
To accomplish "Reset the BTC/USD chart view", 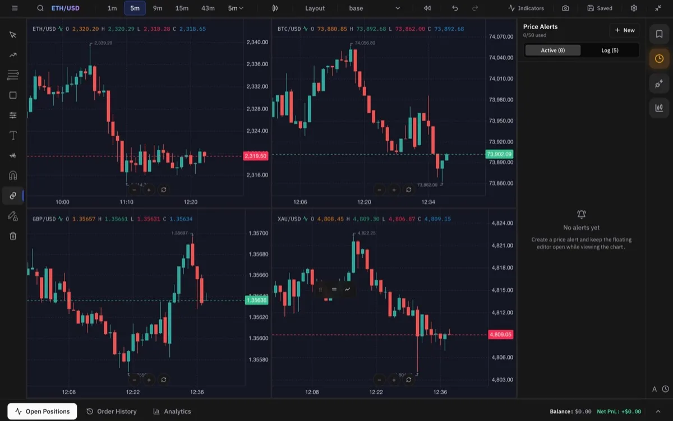I will pyautogui.click(x=408, y=190).
